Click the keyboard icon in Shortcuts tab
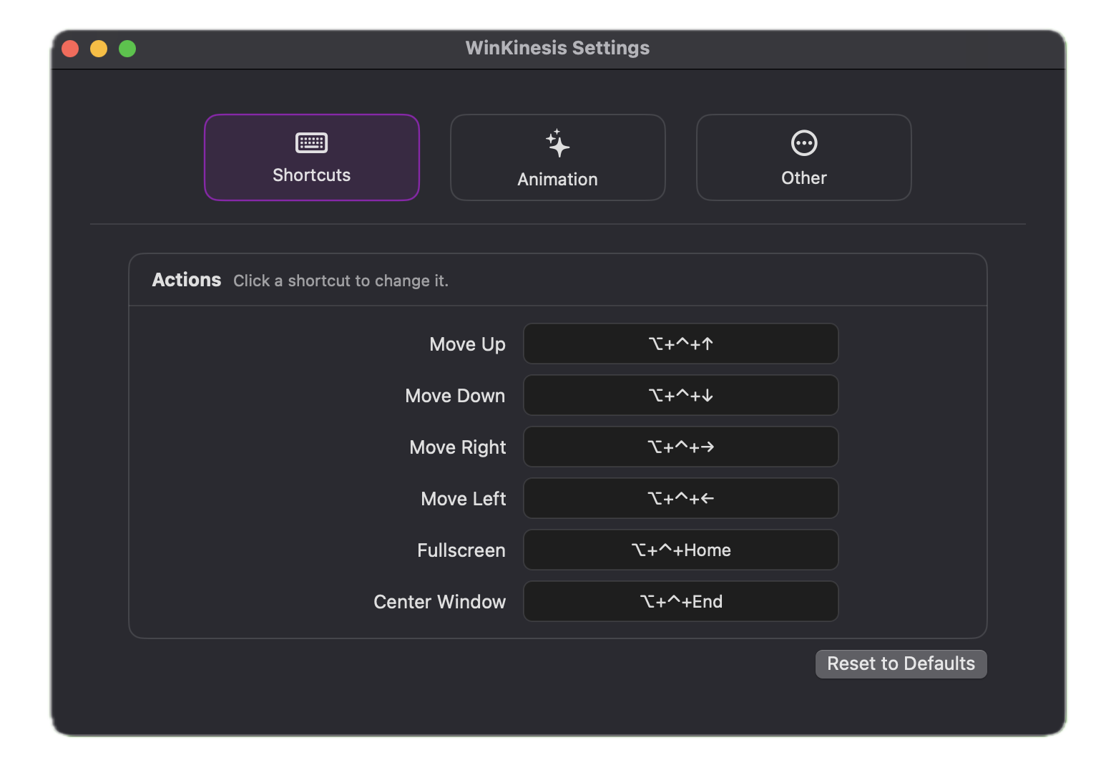The image size is (1106, 783). click(311, 143)
